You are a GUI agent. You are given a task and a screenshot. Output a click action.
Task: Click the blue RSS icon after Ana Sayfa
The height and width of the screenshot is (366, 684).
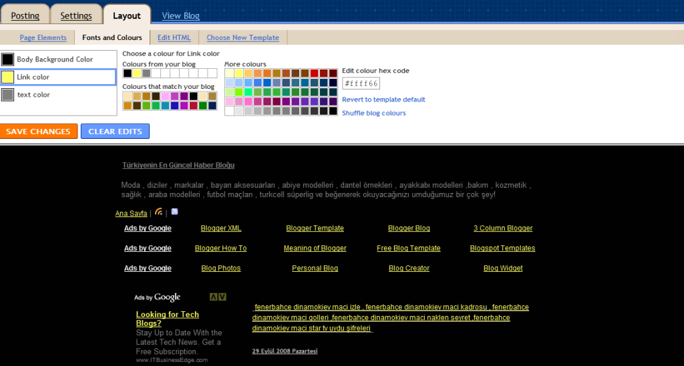(174, 212)
